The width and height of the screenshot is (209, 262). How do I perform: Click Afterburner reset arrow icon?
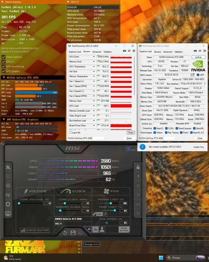65,233
